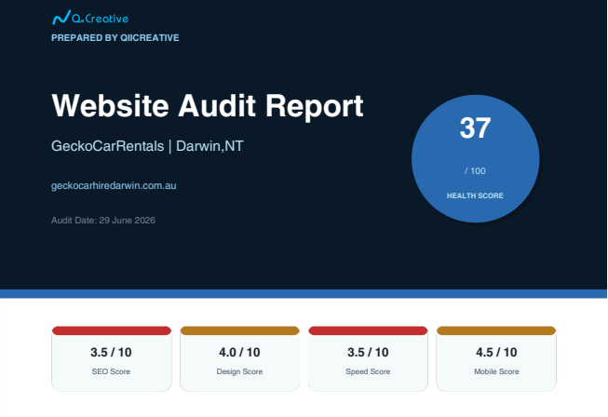Click the red bar atop SEO Score card
This screenshot has width=608, height=417.
(x=112, y=330)
